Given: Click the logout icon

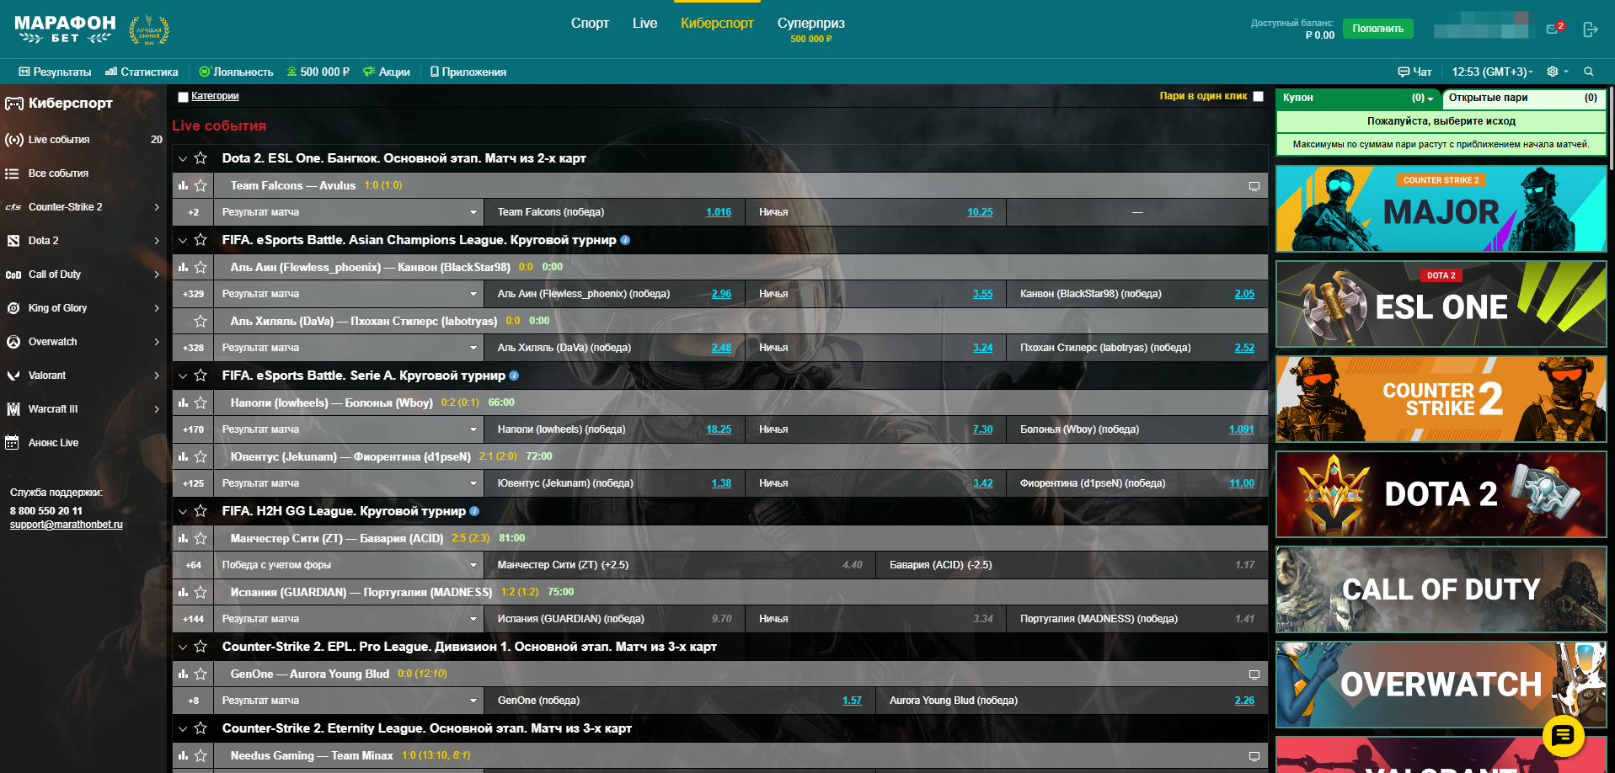Looking at the screenshot, I should click(x=1590, y=29).
